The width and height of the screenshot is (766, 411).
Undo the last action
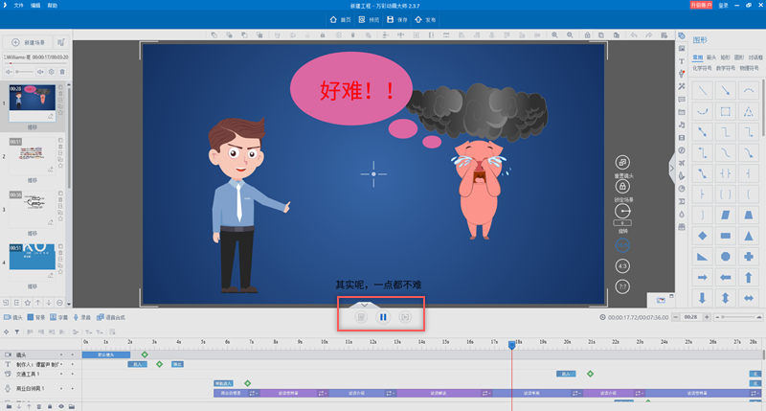pos(634,35)
